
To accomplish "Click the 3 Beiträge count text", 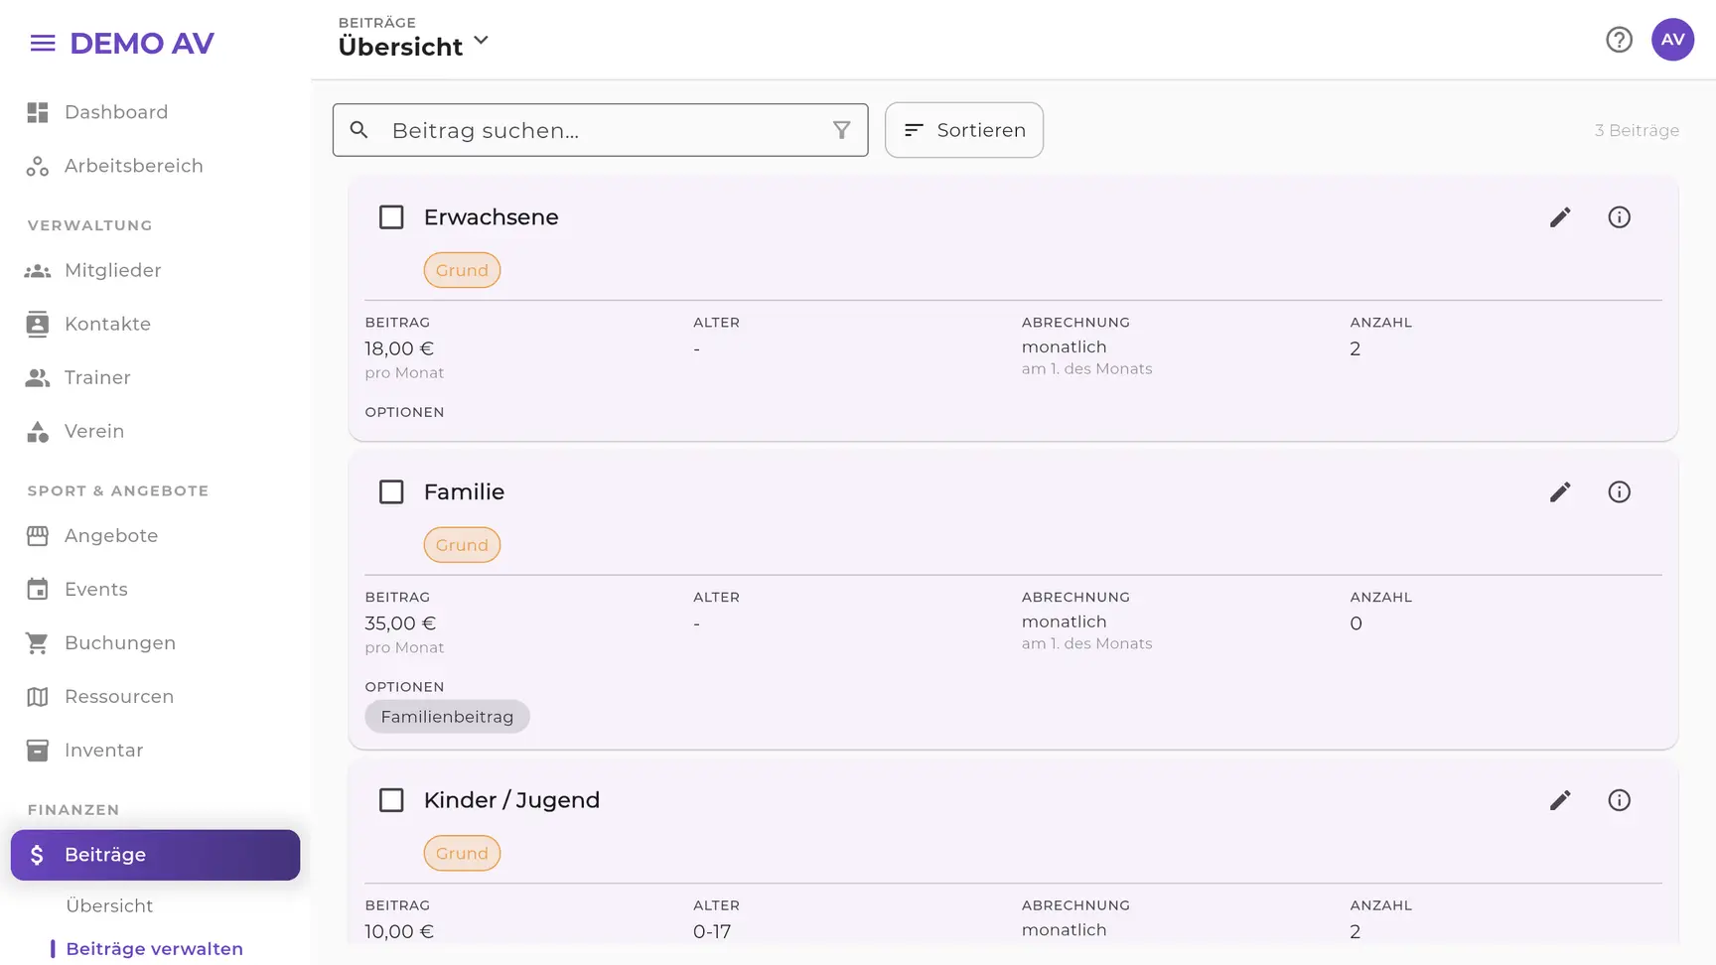I will pyautogui.click(x=1637, y=130).
